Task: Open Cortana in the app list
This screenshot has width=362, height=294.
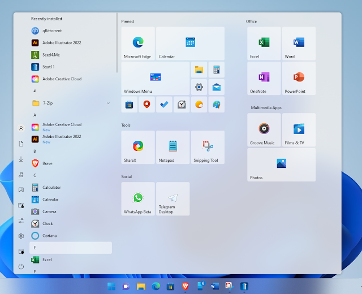Action: 71,236
